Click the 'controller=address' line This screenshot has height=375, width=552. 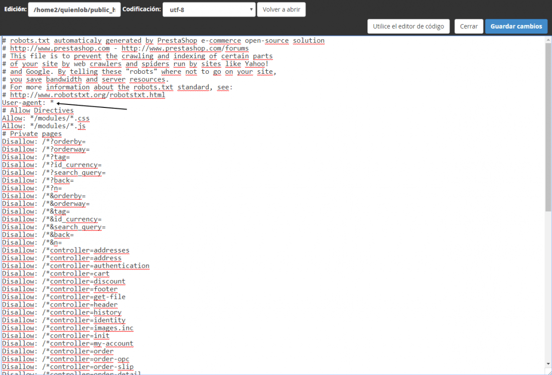pyautogui.click(x=62, y=258)
